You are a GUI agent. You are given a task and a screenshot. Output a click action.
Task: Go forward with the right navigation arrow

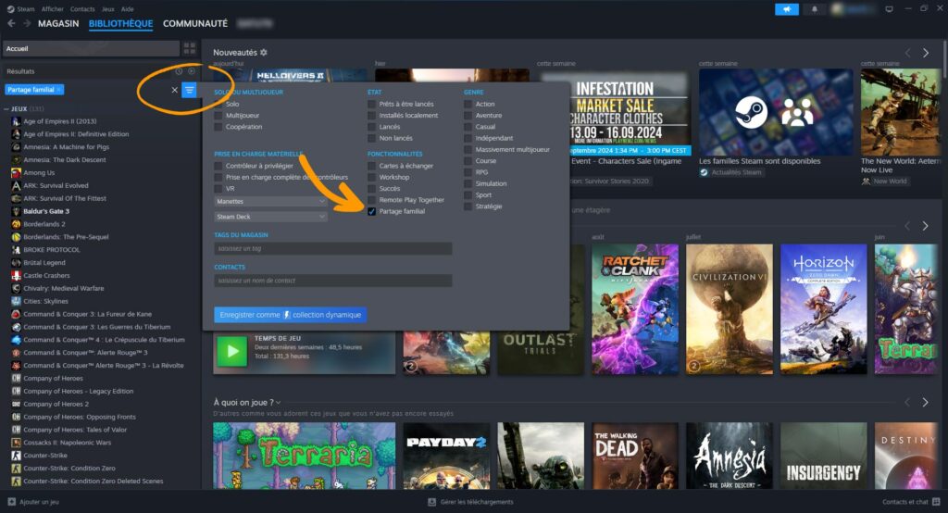(x=27, y=23)
